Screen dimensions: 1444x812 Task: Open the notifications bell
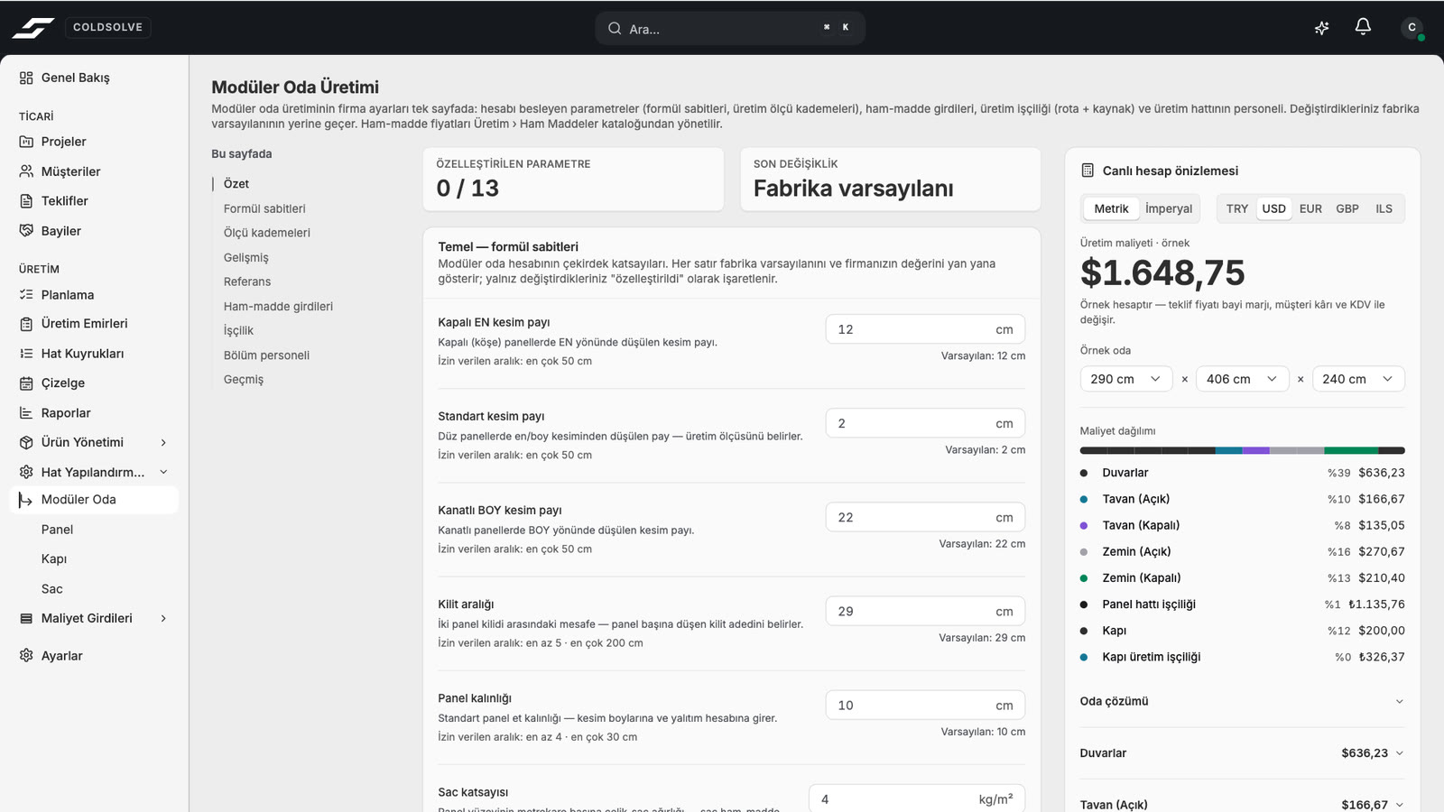[1363, 27]
